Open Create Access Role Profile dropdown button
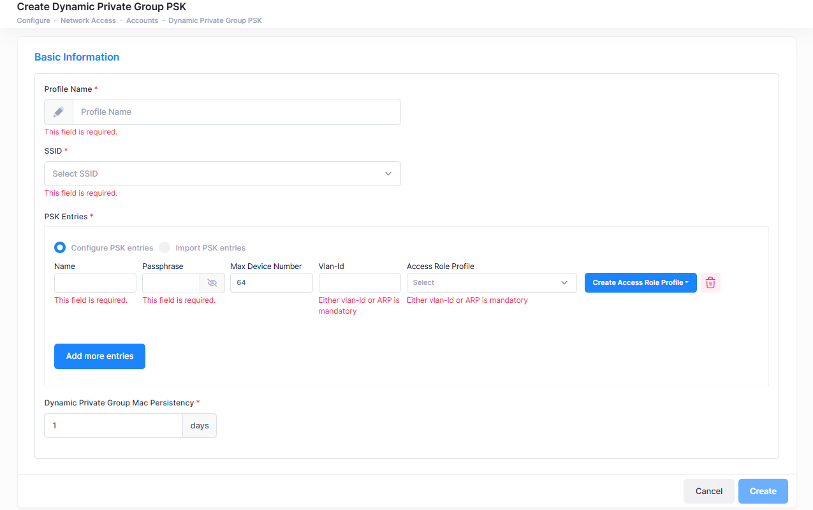 [x=640, y=283]
